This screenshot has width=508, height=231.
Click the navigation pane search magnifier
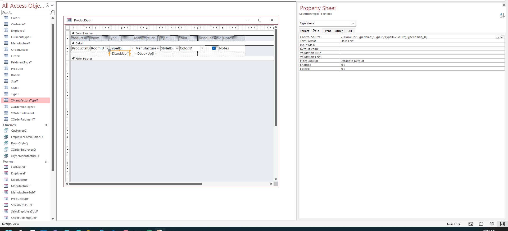52,12
